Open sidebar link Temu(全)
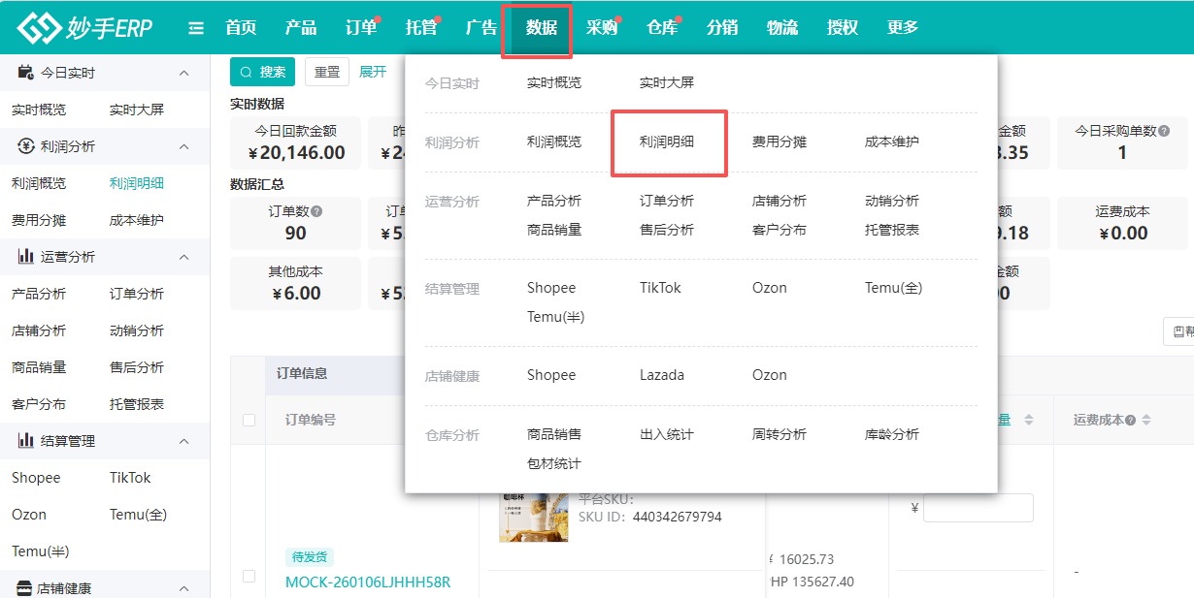This screenshot has height=598, width=1194. click(x=139, y=515)
